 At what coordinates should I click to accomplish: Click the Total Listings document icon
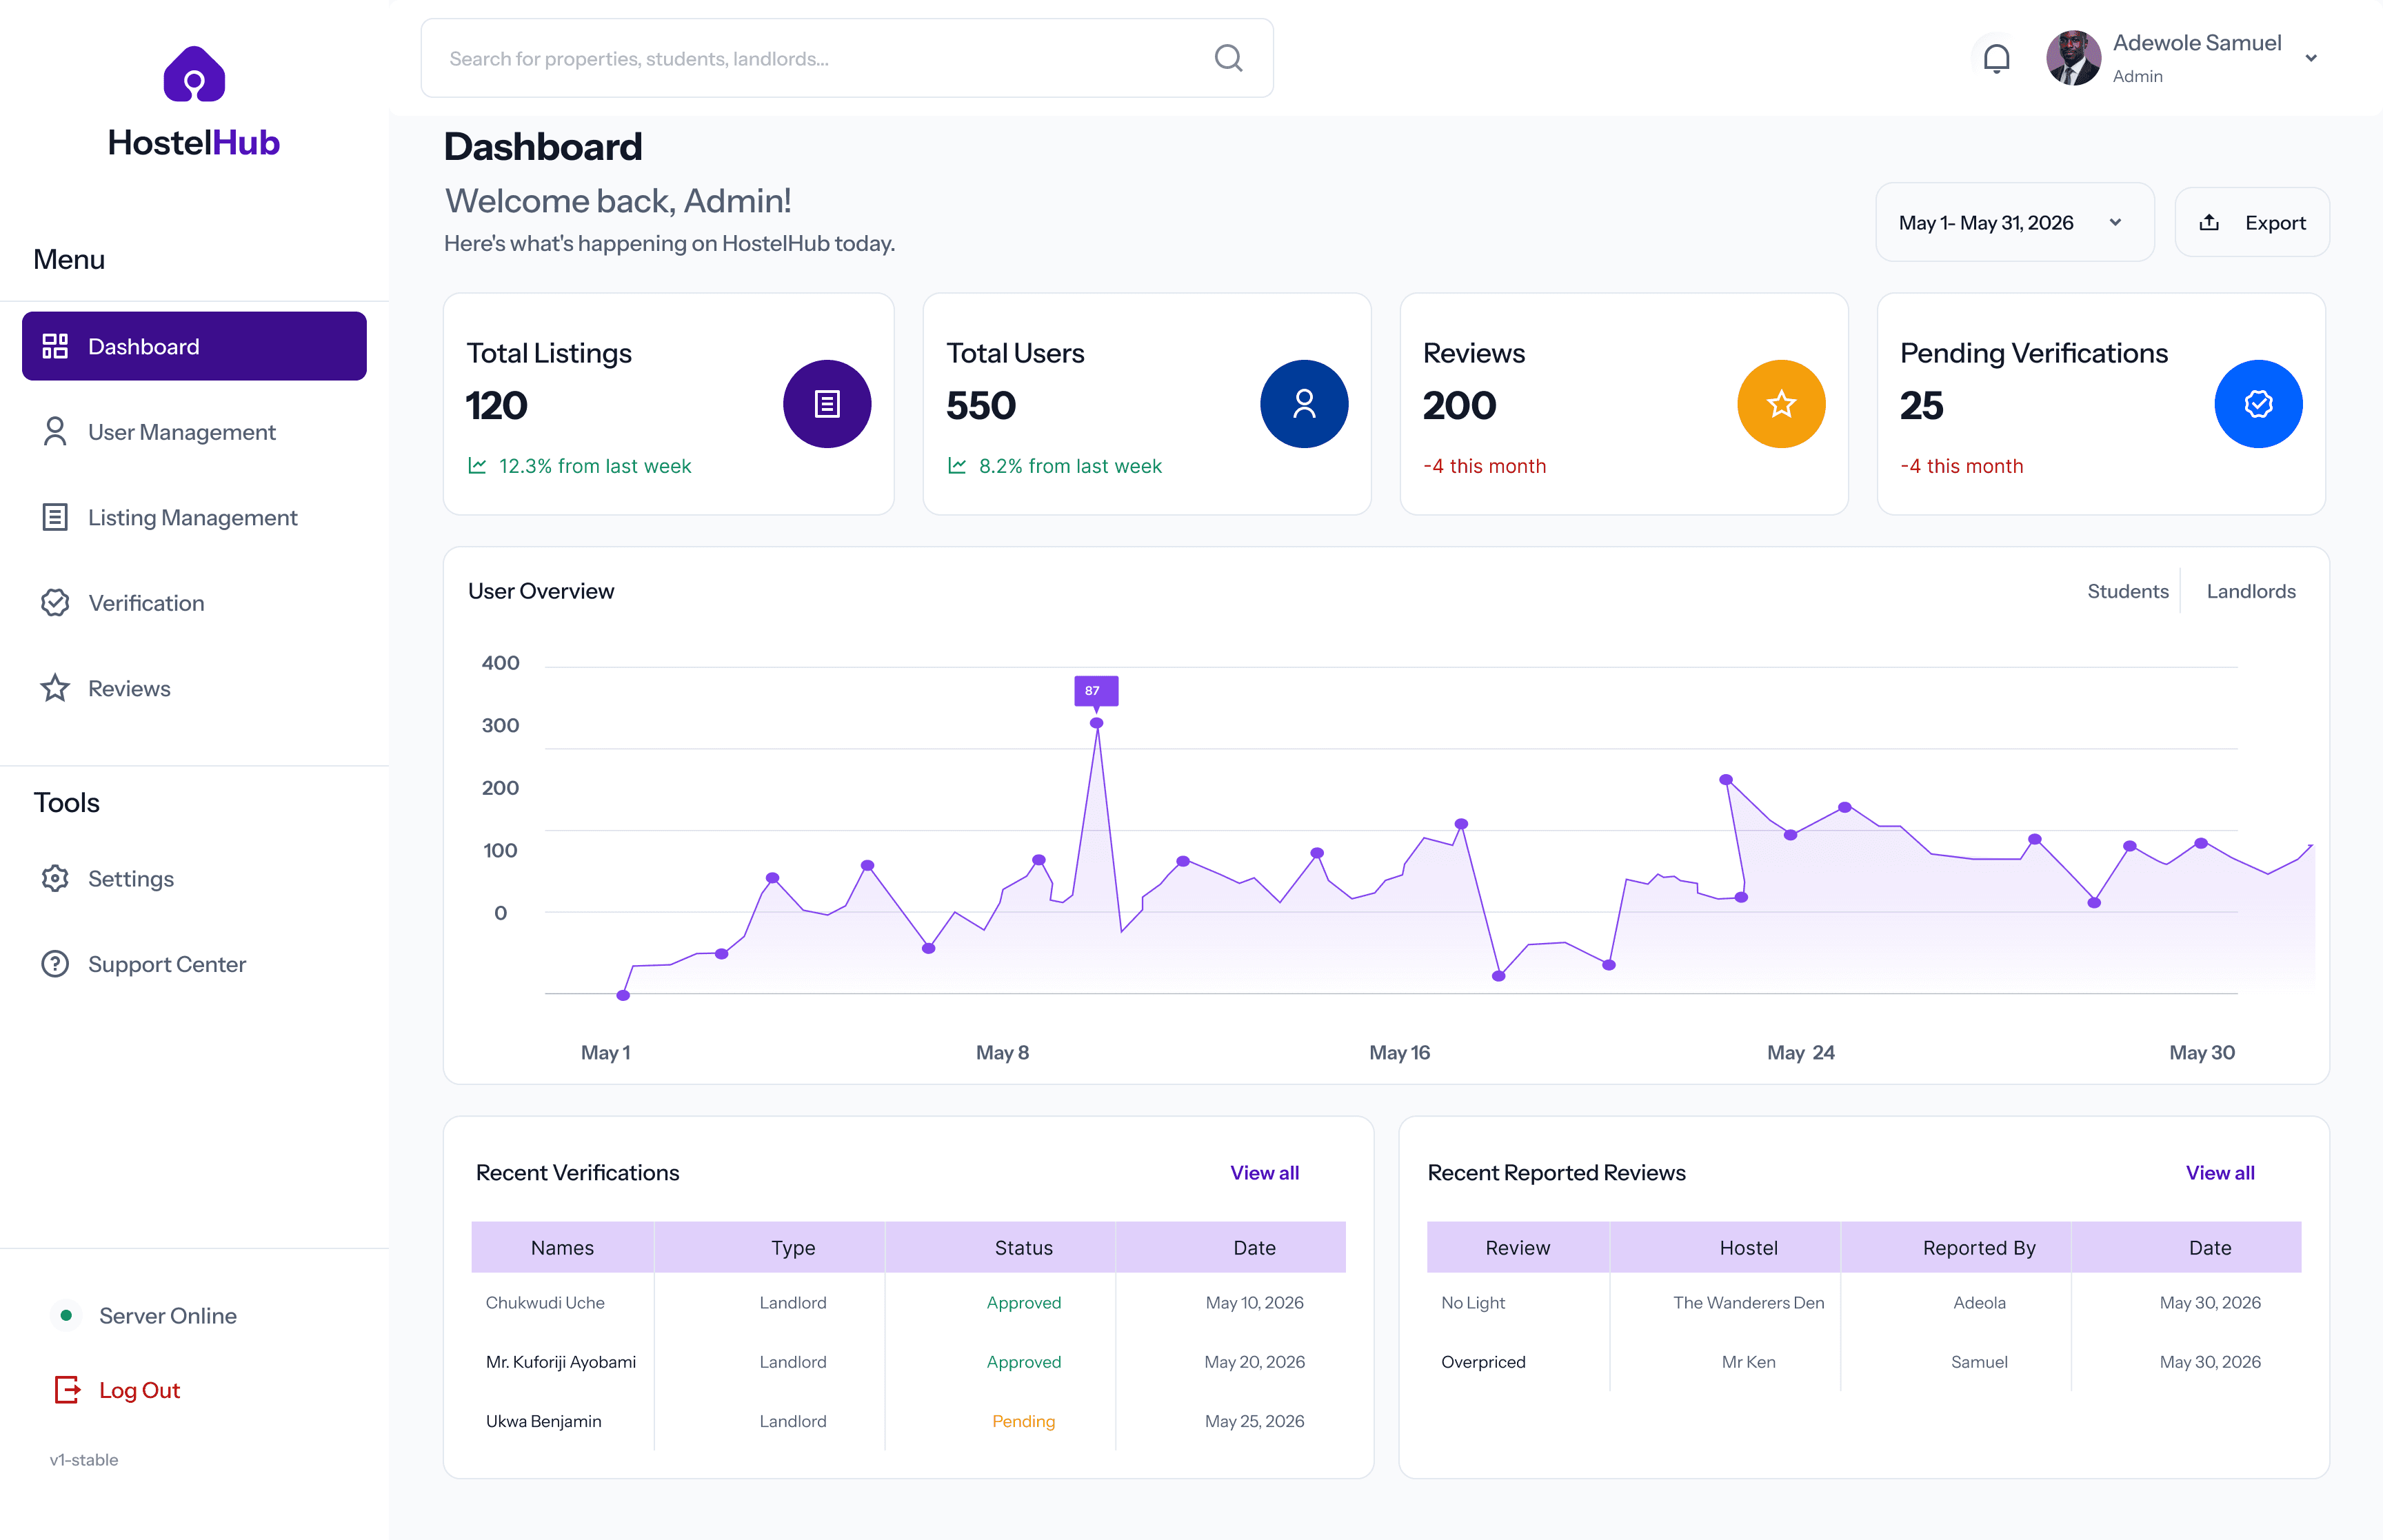pos(827,404)
